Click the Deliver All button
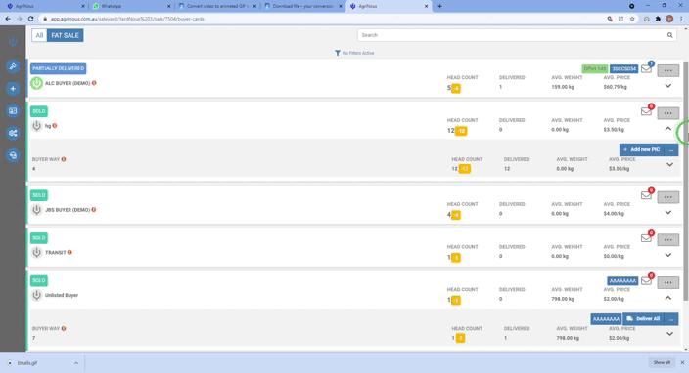The width and height of the screenshot is (689, 373). 644,319
